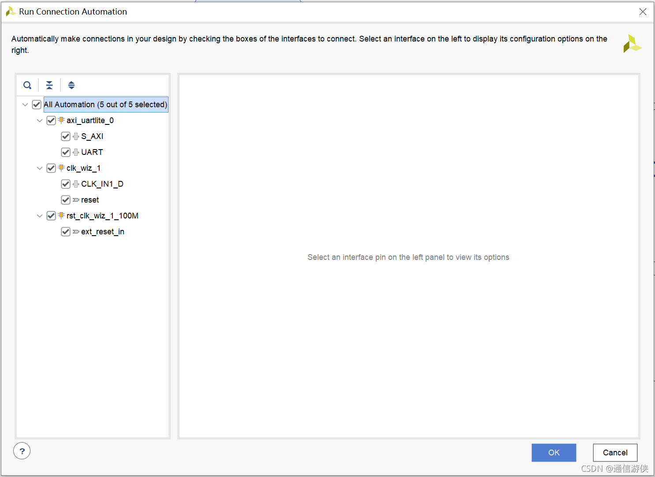Click the UART interface pin icon
The image size is (655, 477).
[x=76, y=152]
